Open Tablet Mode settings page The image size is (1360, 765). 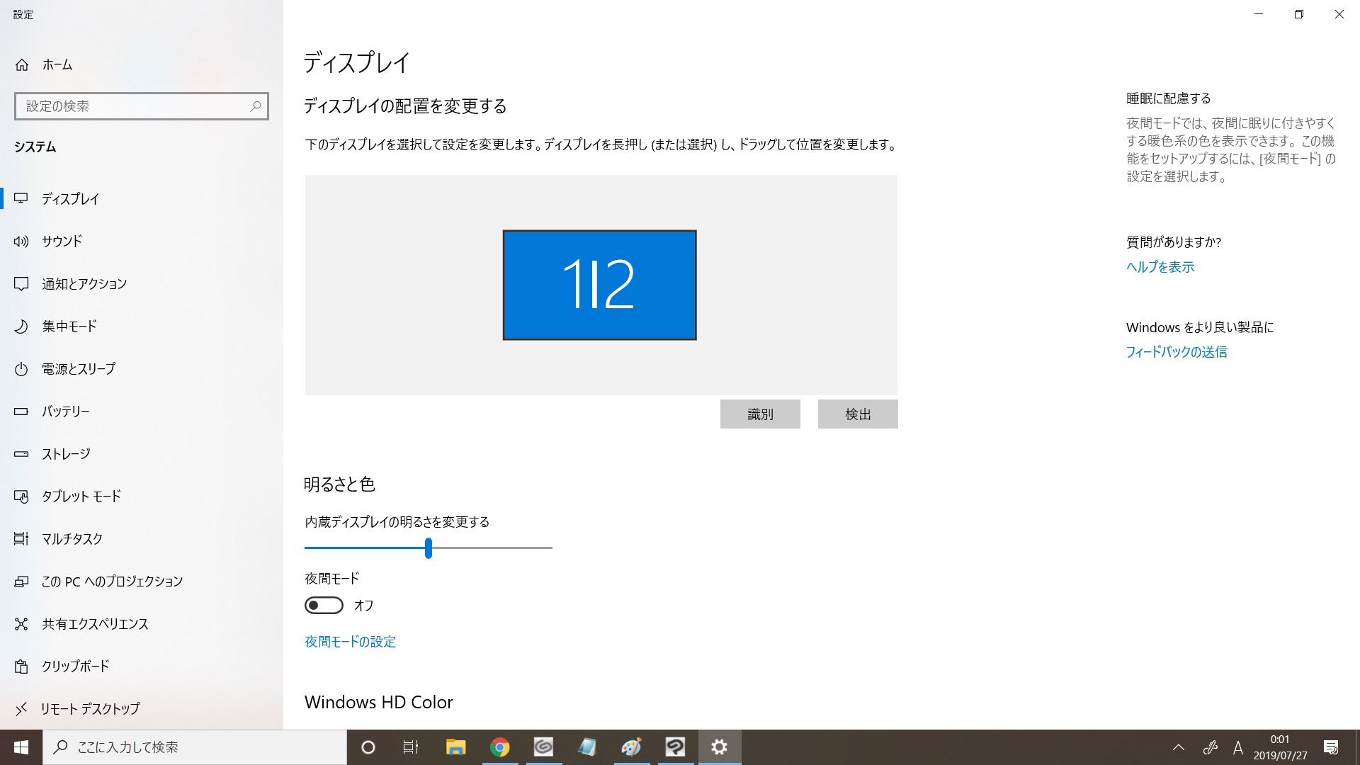point(81,497)
